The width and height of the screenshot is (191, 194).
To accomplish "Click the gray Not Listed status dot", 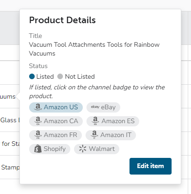I will [x=60, y=76].
